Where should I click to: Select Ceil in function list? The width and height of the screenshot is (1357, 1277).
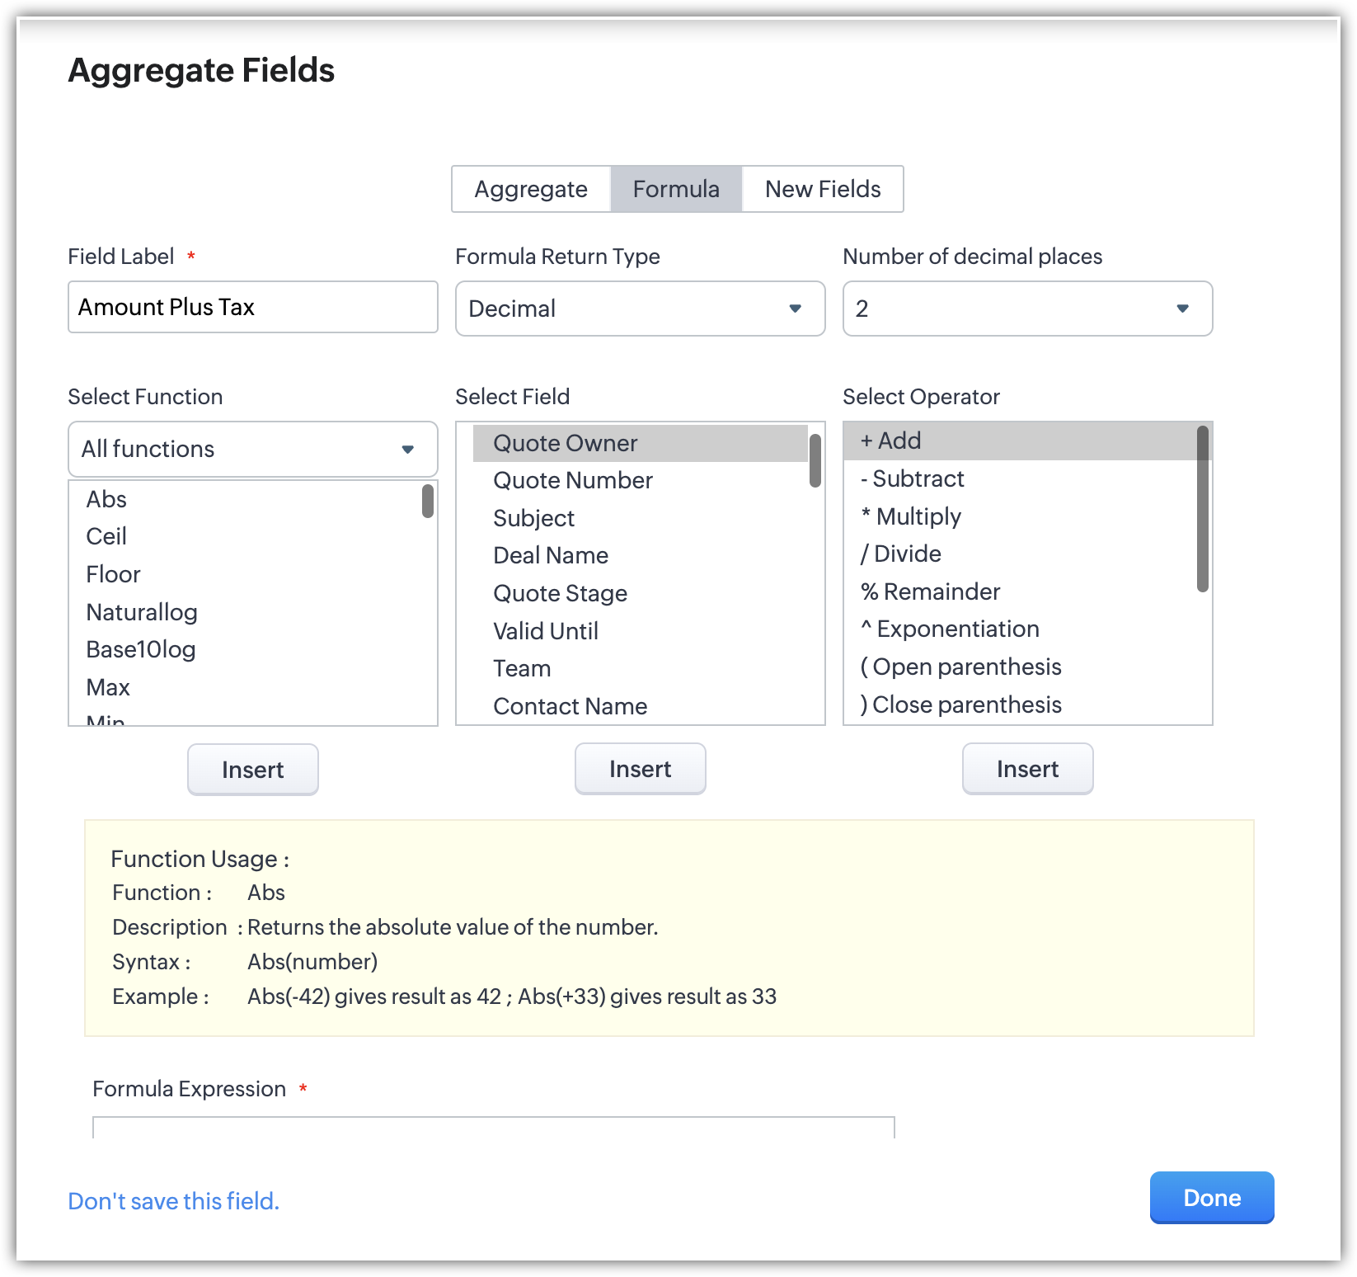(106, 536)
